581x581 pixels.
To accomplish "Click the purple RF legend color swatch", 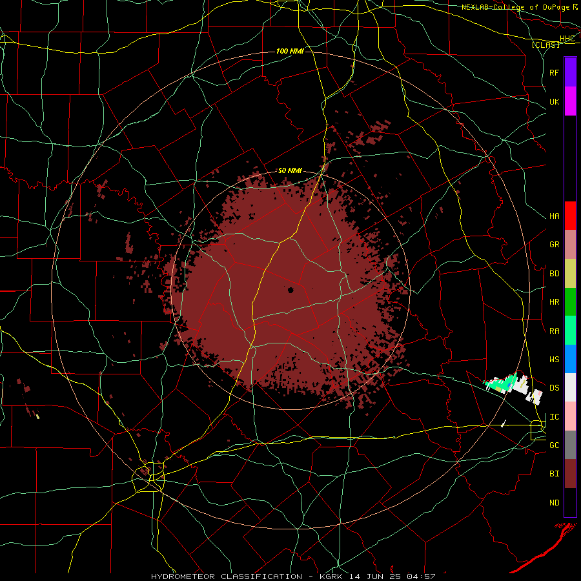I will (570, 72).
